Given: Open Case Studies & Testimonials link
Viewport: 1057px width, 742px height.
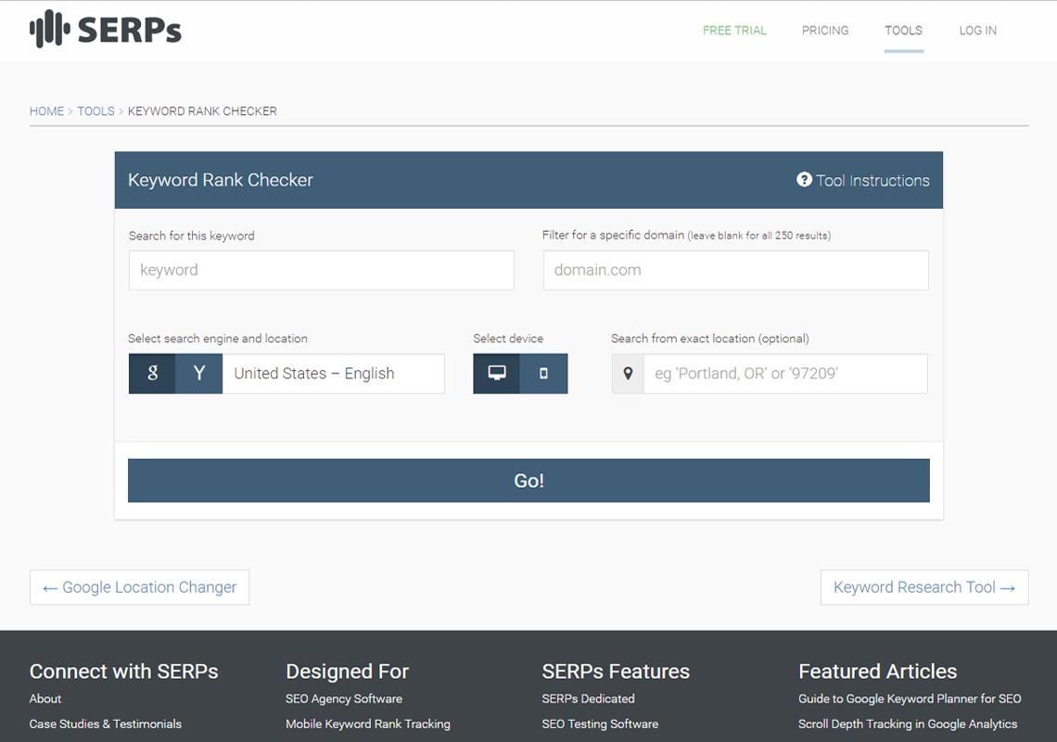Looking at the screenshot, I should click(x=105, y=723).
